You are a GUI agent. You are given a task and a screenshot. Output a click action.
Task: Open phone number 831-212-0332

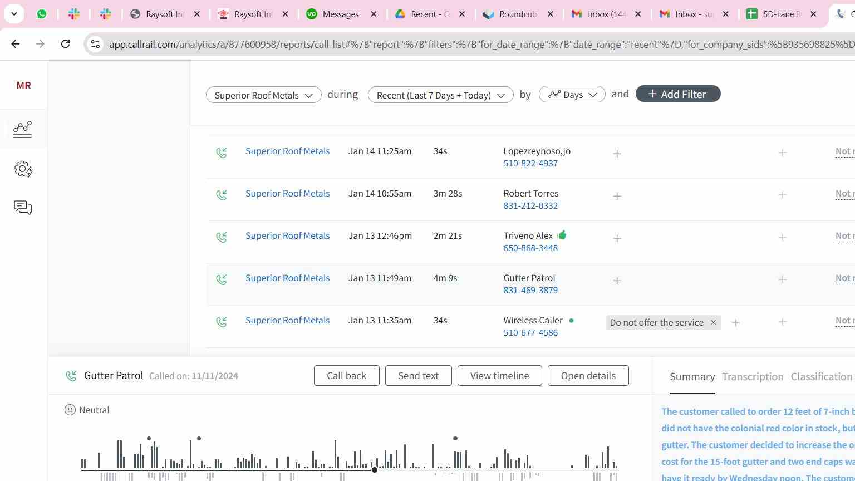coord(530,206)
